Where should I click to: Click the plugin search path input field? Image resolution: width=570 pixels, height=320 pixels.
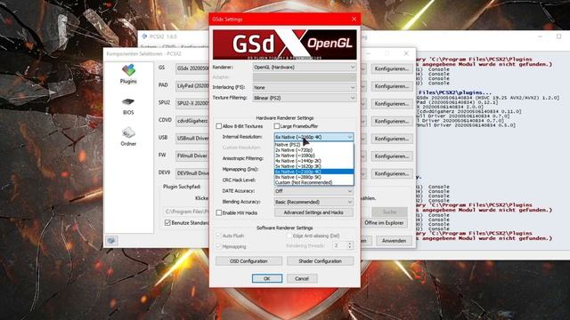coord(186,212)
